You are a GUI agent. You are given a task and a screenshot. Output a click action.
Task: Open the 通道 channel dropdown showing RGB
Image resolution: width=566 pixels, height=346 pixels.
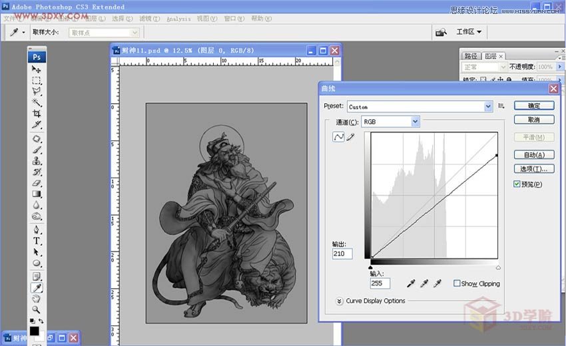pos(390,122)
